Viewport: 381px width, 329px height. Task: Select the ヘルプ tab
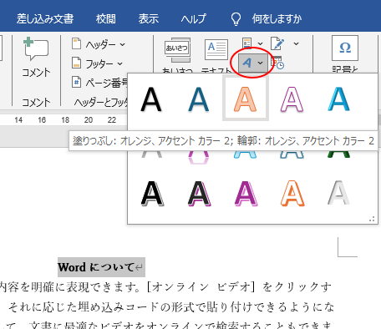point(193,19)
